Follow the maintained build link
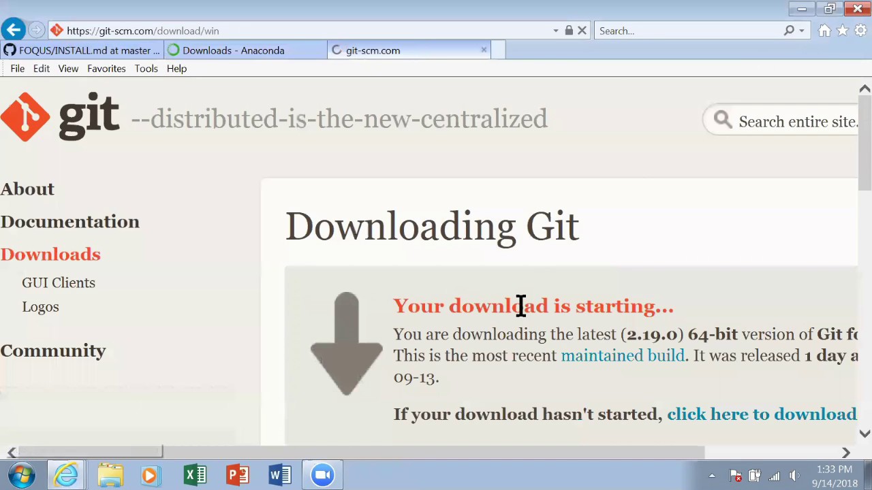 point(623,355)
